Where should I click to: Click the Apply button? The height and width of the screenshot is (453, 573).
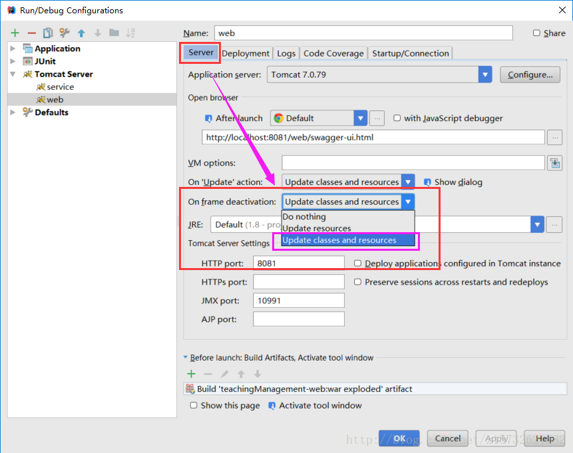[x=496, y=438]
